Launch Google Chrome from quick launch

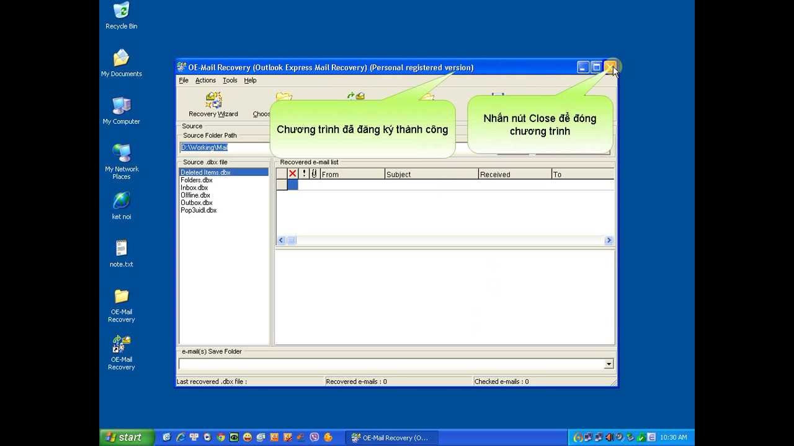(221, 437)
